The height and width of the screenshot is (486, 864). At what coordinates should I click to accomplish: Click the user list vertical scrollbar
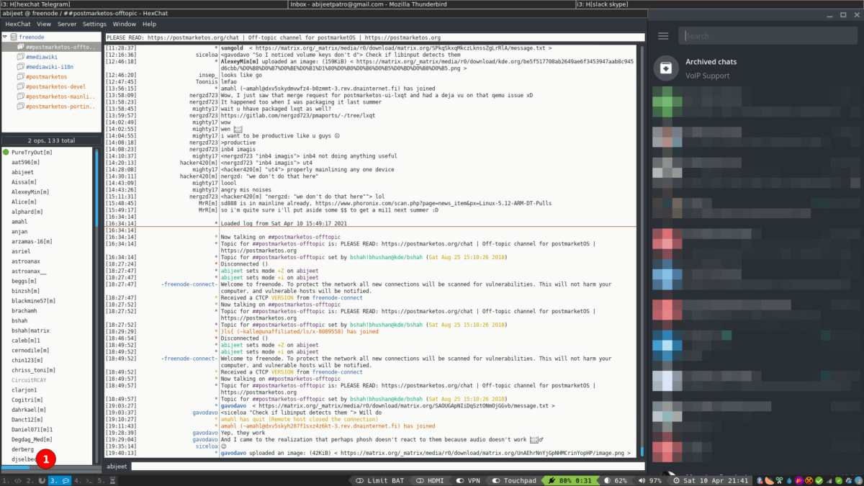97,306
